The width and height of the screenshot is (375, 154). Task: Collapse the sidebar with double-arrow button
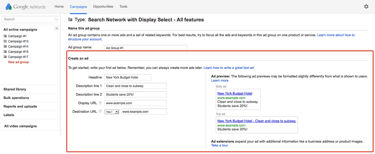click(57, 28)
